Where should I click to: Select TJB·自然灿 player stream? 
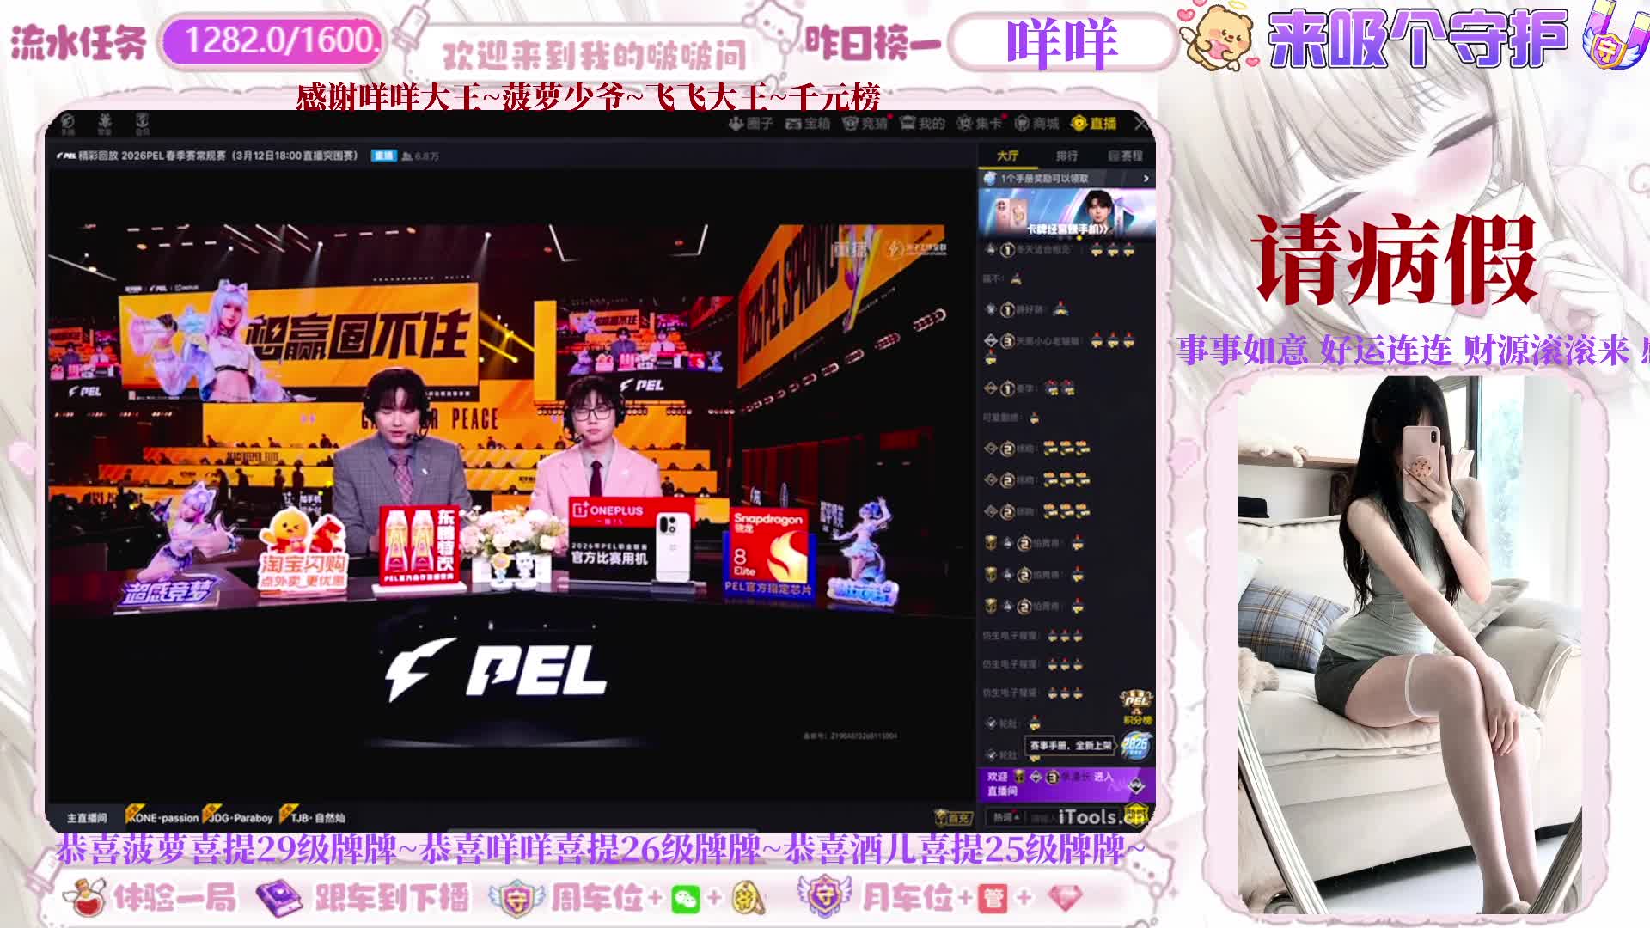tap(315, 818)
